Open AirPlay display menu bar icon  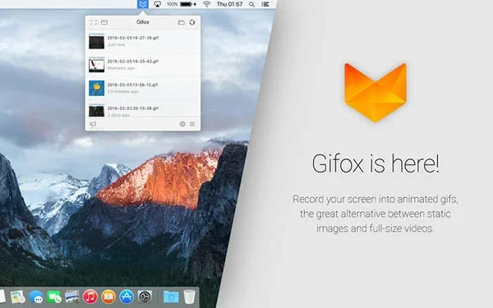(157, 4)
